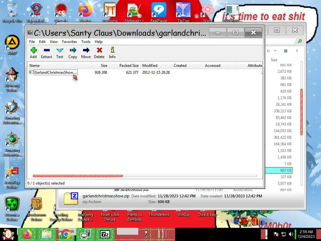
Task: Switch to Firefox on the taskbar
Action: (27, 234)
